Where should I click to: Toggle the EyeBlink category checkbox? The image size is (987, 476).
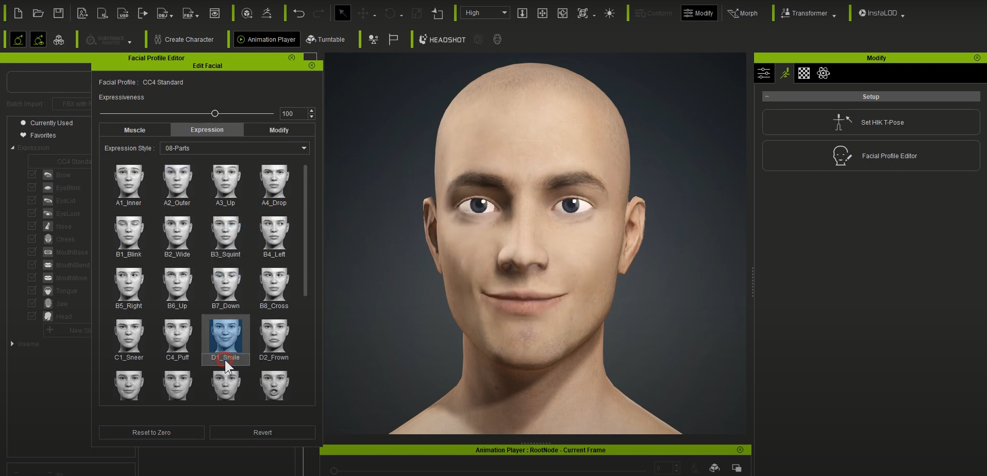[x=32, y=188]
